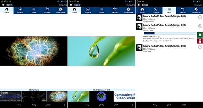Viewport: 203px width, 108px height.
Task: Tap Einstein icon of 'ready to report' task
Action: 139,18
